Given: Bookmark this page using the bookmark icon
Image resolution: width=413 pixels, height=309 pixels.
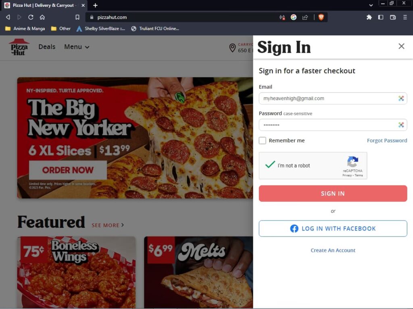Looking at the screenshot, I should 77,17.
